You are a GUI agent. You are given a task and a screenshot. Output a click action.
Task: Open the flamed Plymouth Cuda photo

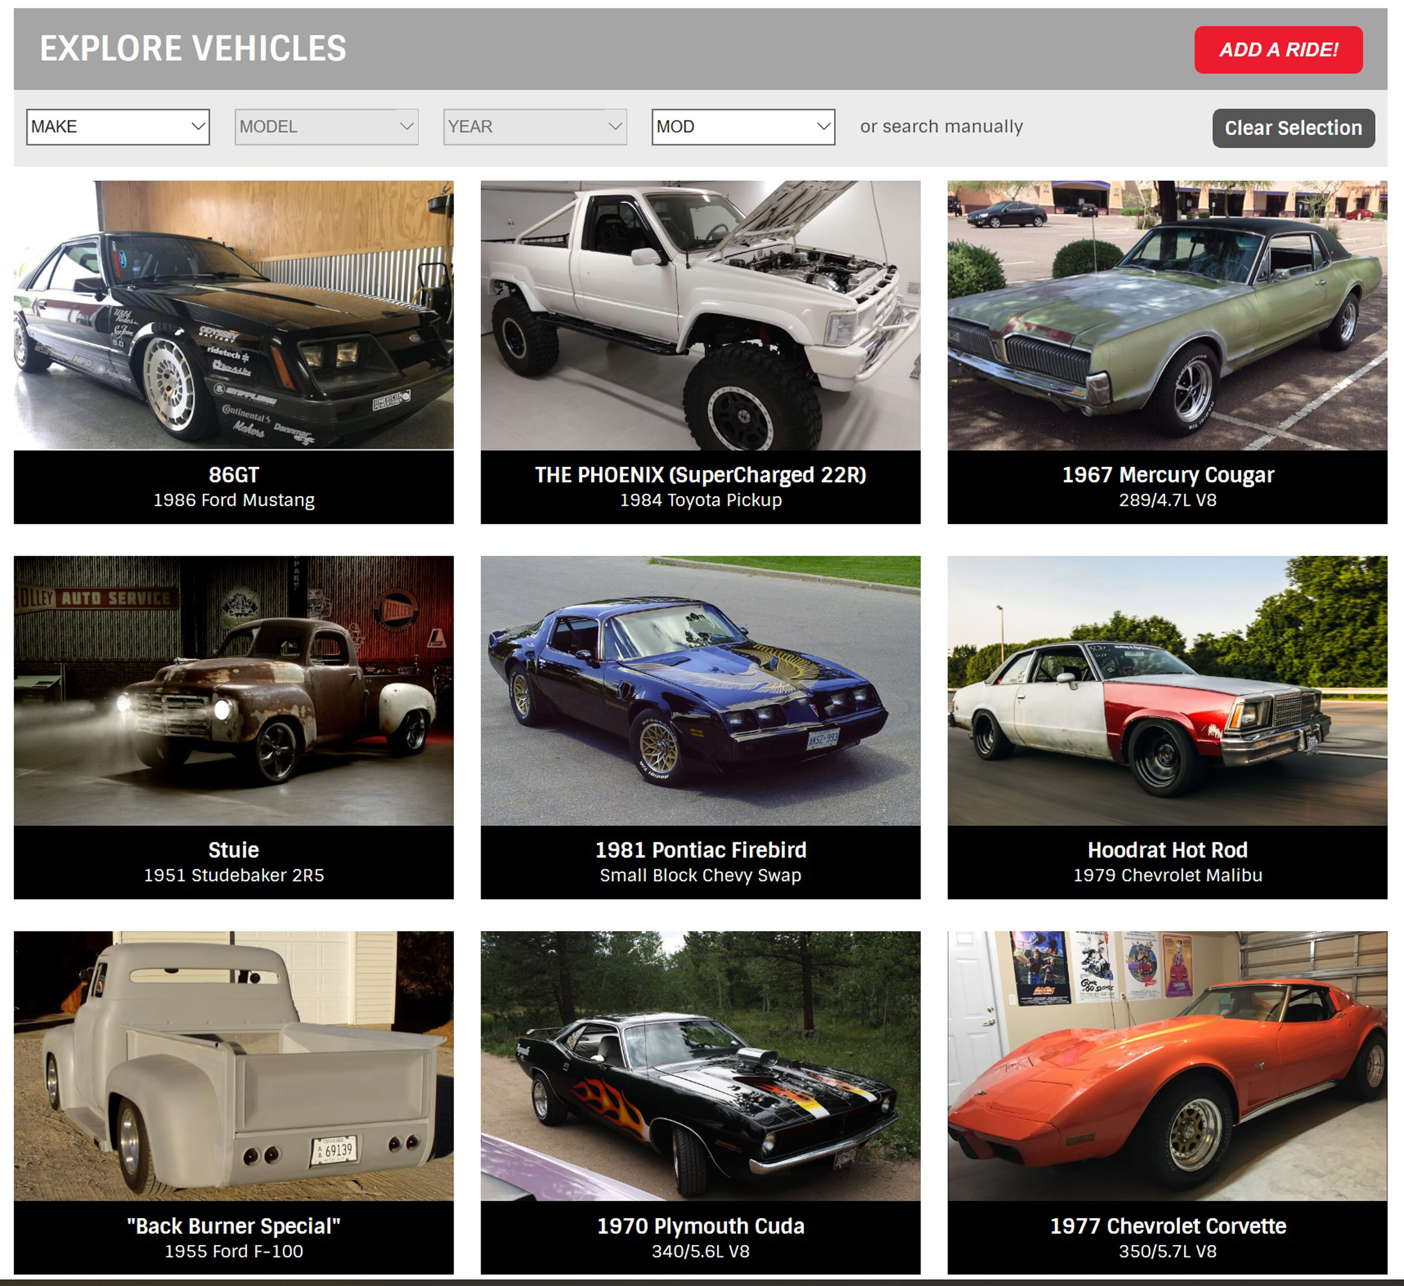click(x=701, y=1066)
